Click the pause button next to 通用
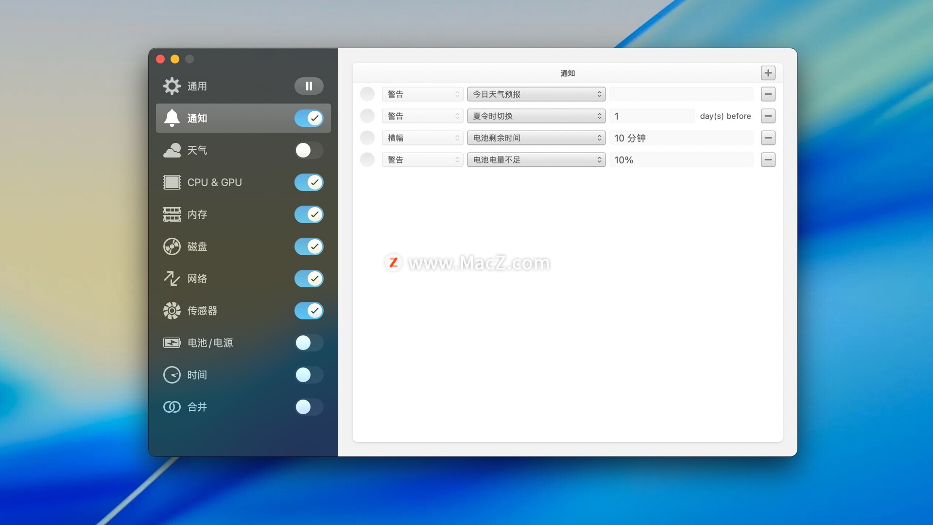Viewport: 933px width, 525px height. click(309, 86)
